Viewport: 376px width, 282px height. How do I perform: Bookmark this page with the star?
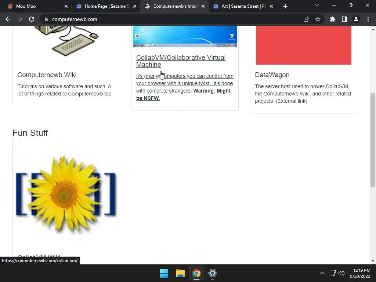(318, 19)
